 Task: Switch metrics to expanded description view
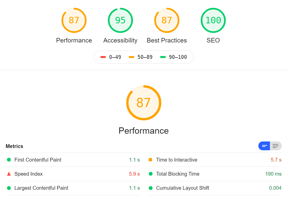tap(276, 146)
